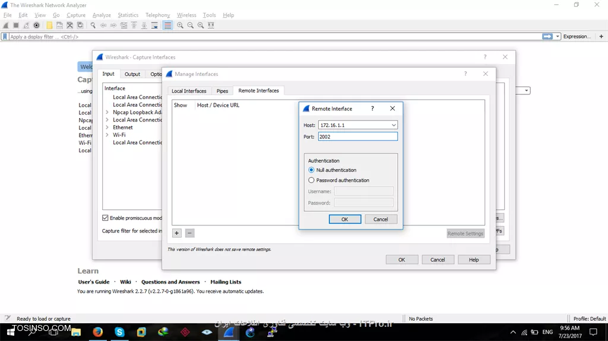Click the zoom in toolbar icon
Viewport: 608px width, 341px height.
point(180,25)
